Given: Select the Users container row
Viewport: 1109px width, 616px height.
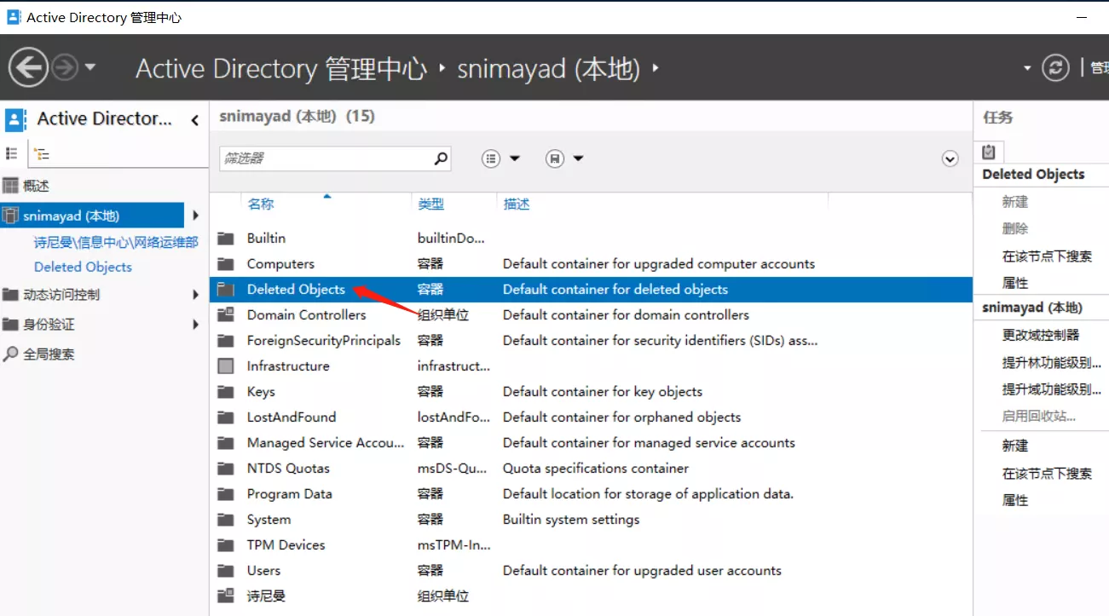Looking at the screenshot, I should pos(263,571).
